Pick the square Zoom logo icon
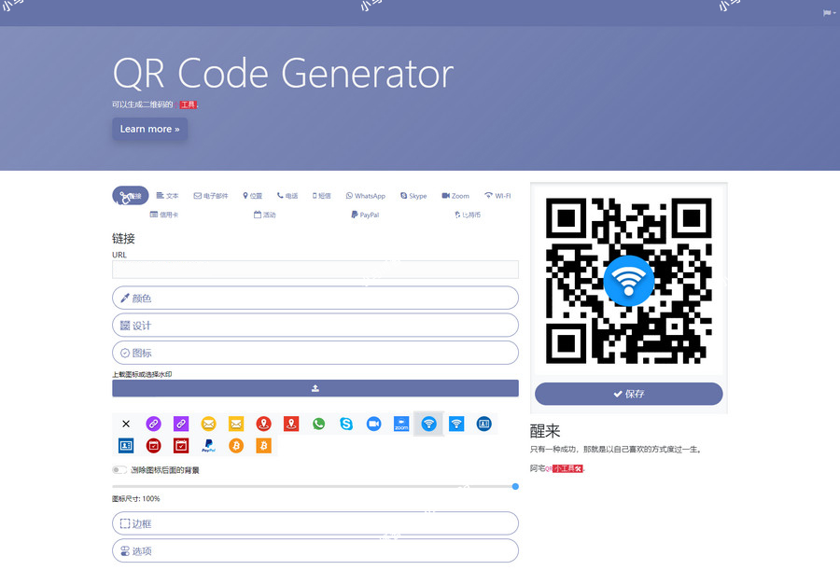 pos(401,424)
